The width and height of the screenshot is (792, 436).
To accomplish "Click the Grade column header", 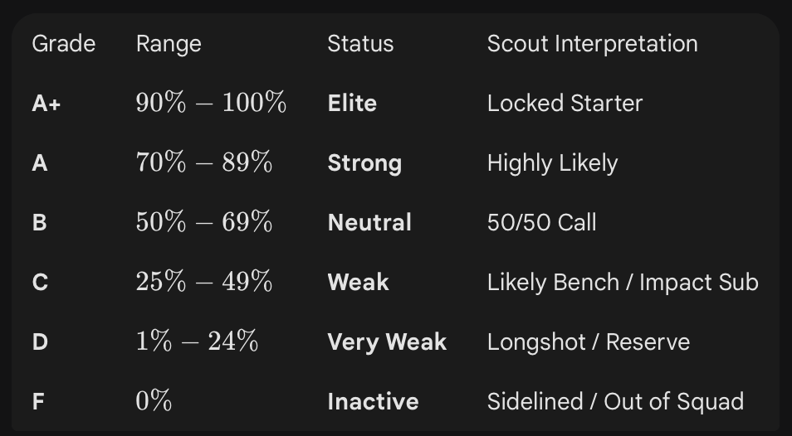I will click(x=64, y=44).
